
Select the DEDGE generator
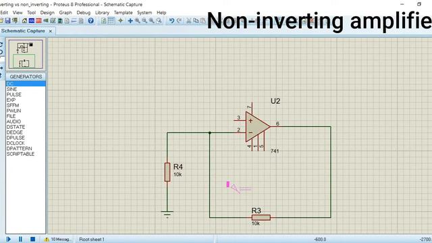[x=26, y=132]
